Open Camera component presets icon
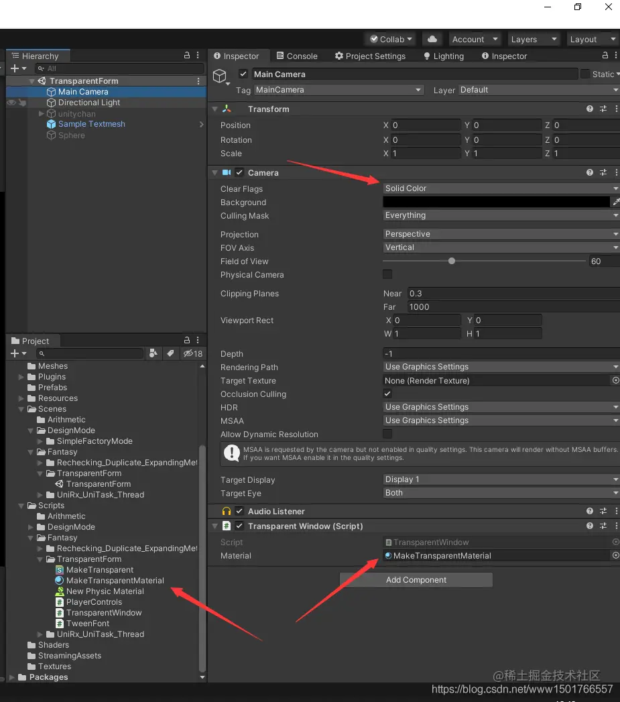 point(603,172)
